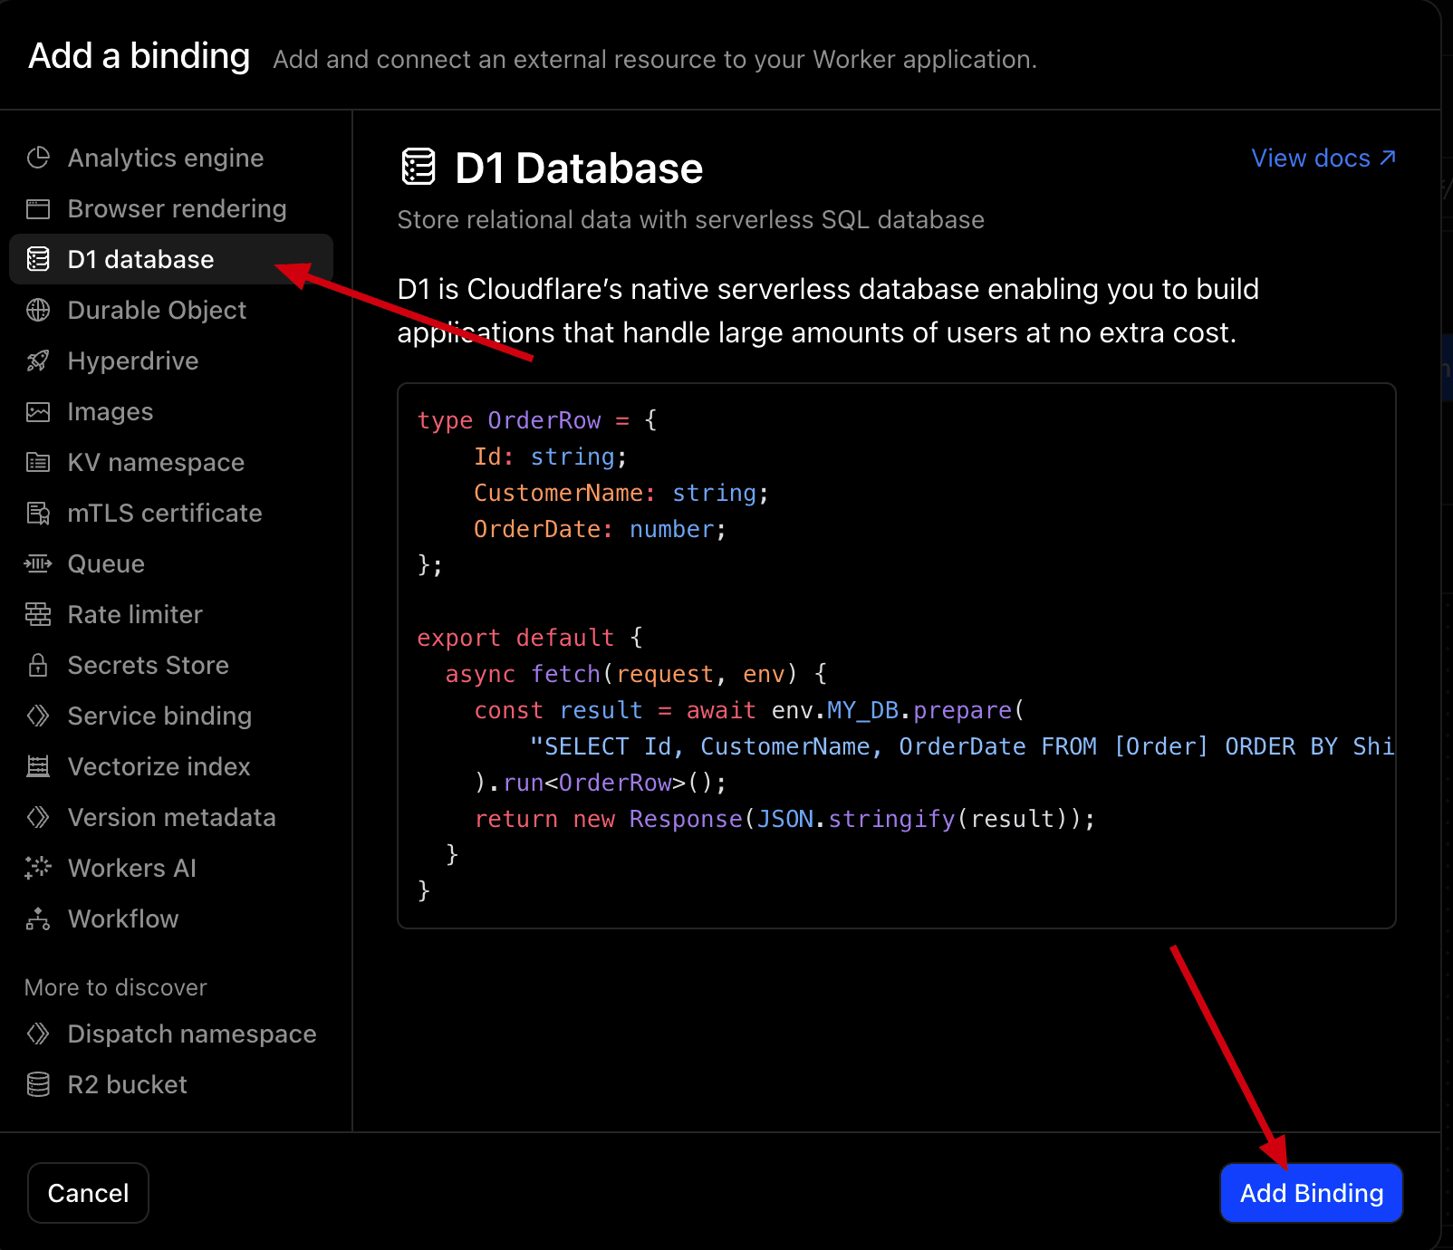Click the Hyperdrive rocket icon
1453x1250 pixels.
tap(38, 361)
